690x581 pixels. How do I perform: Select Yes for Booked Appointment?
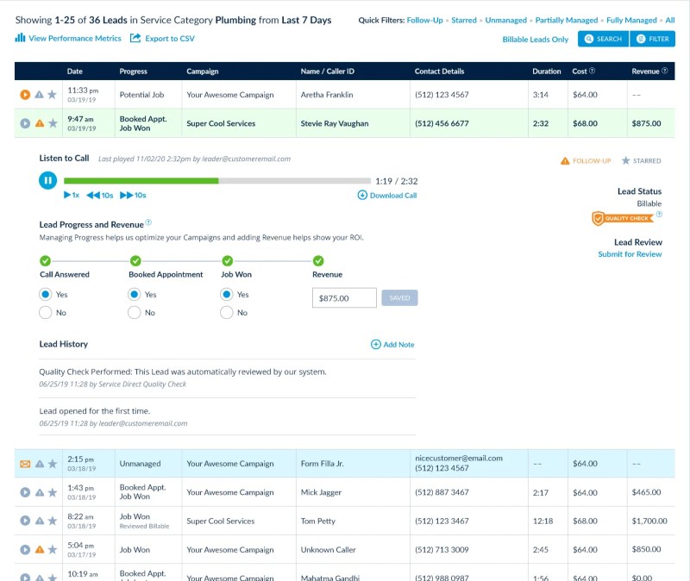tap(135, 294)
